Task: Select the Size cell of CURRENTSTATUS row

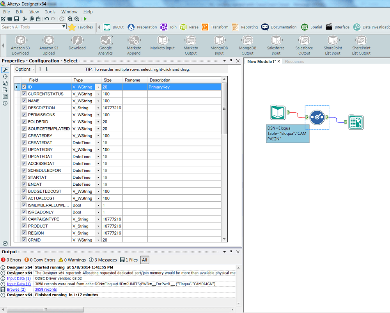Action: (112, 94)
